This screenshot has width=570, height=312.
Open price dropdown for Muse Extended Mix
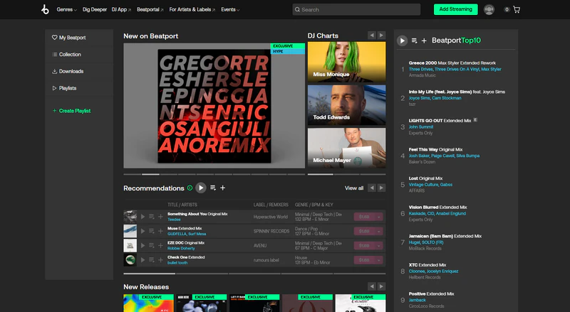click(379, 231)
